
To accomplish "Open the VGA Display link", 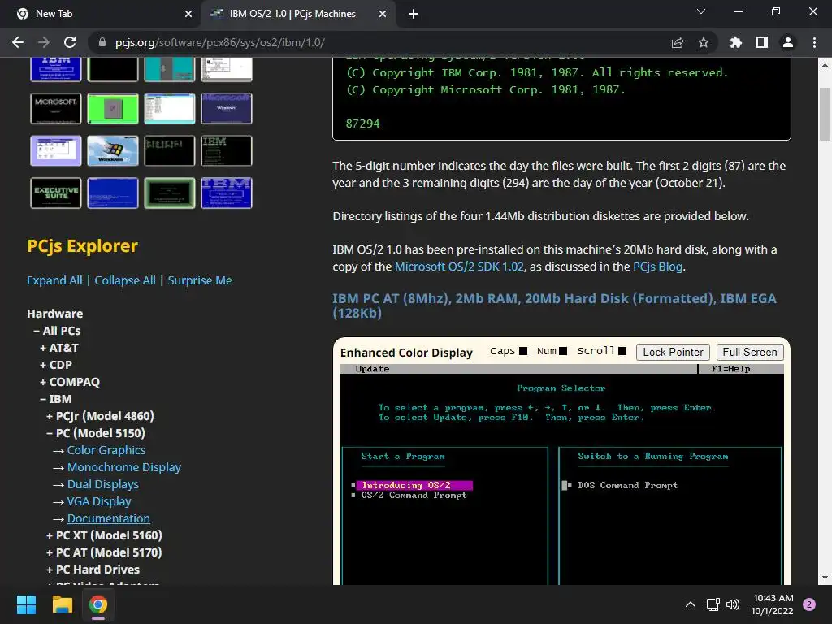I will (x=98, y=500).
